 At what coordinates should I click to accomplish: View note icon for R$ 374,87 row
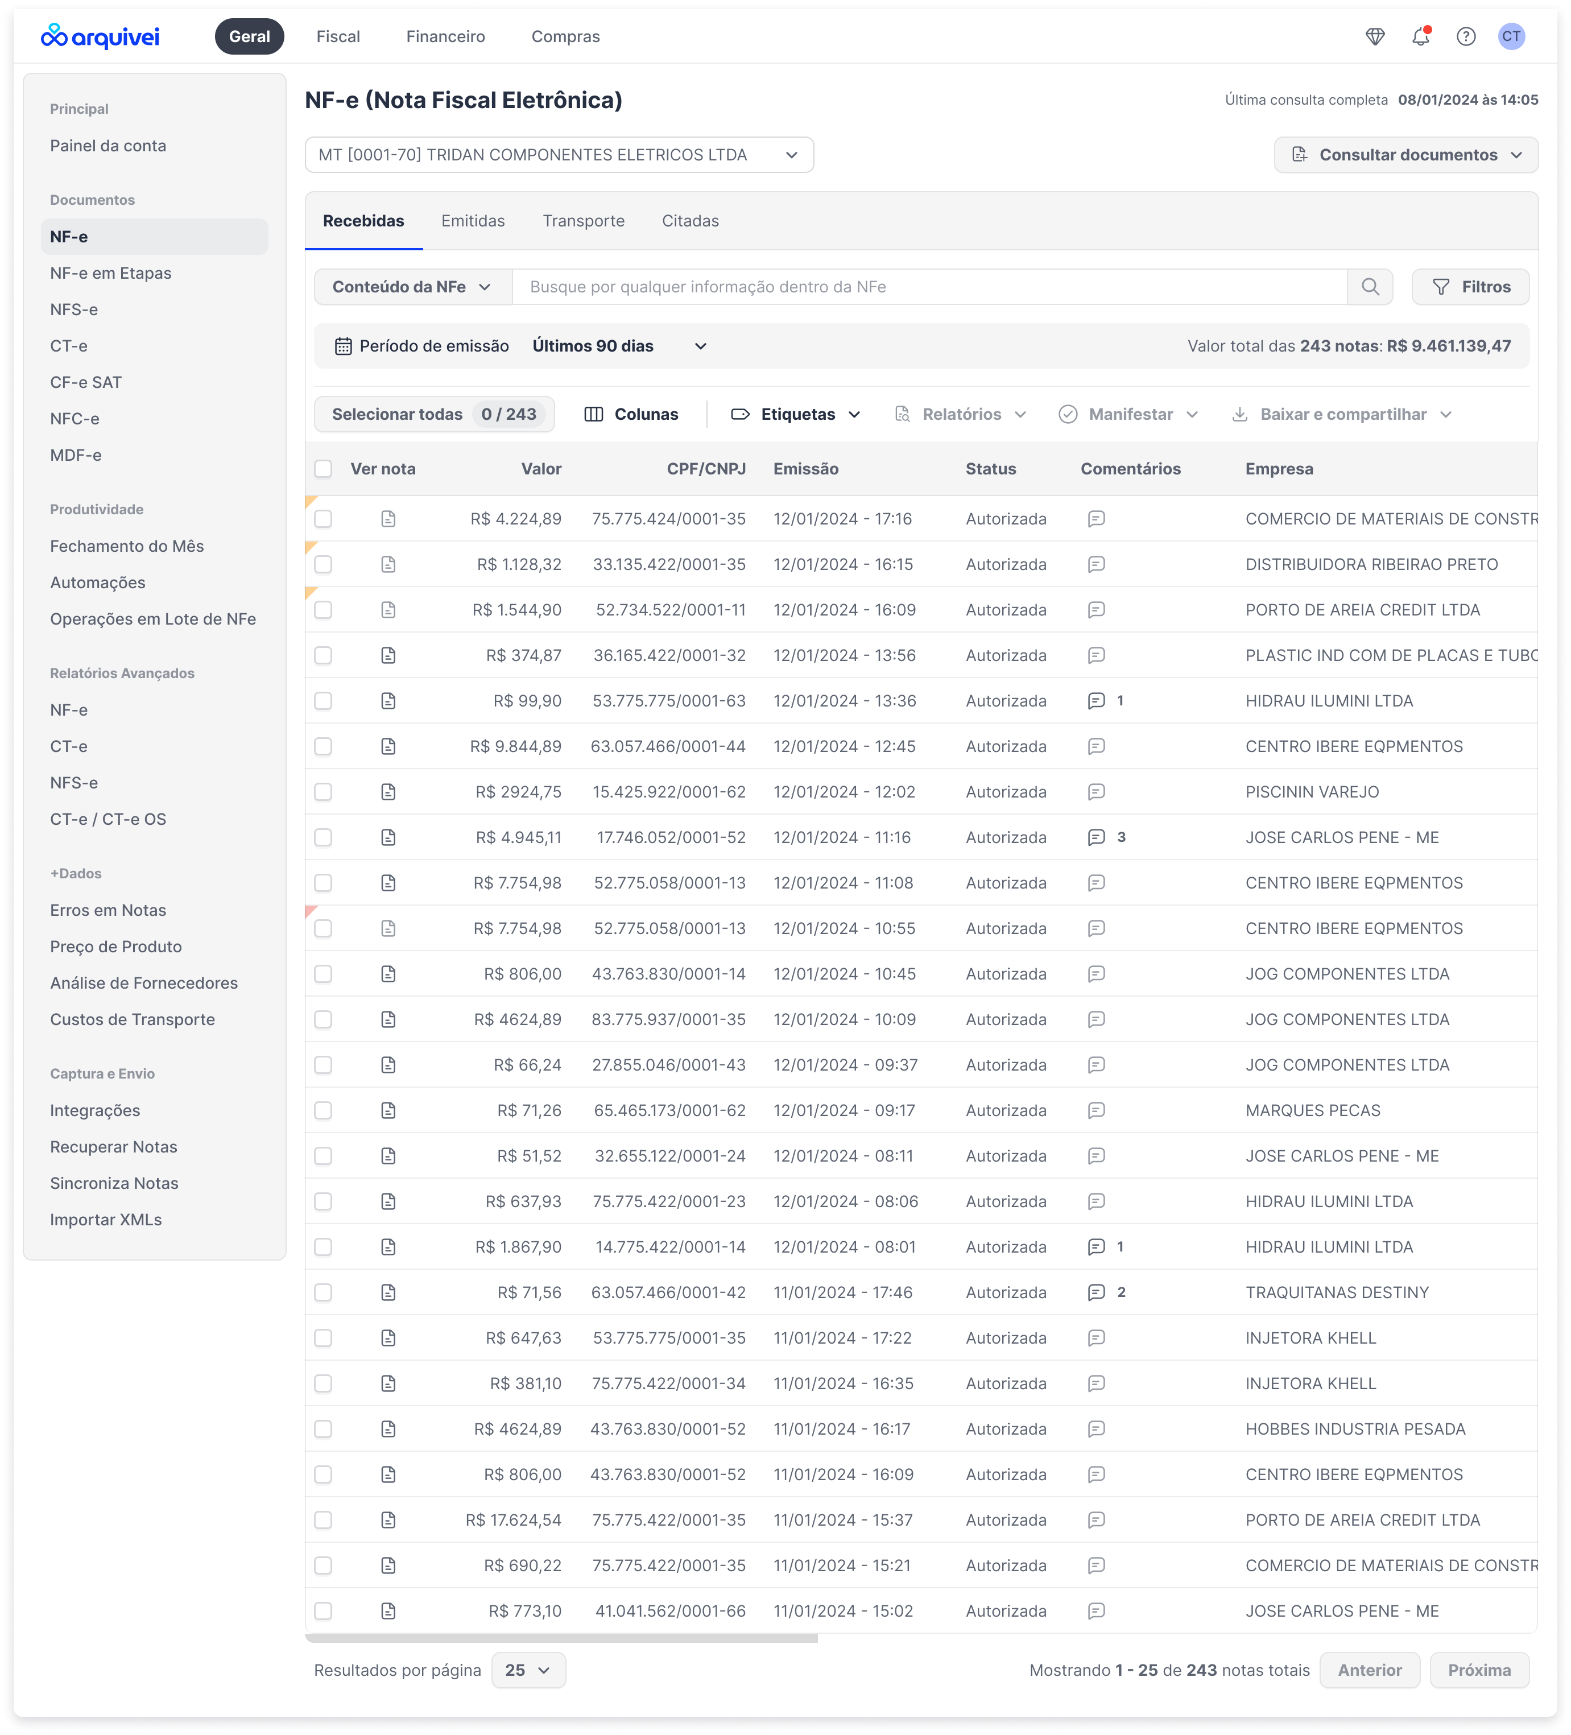pos(388,656)
